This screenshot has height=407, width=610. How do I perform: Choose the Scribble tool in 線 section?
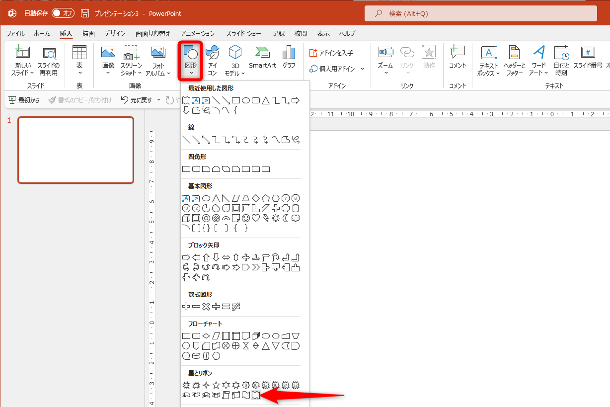coord(296,140)
